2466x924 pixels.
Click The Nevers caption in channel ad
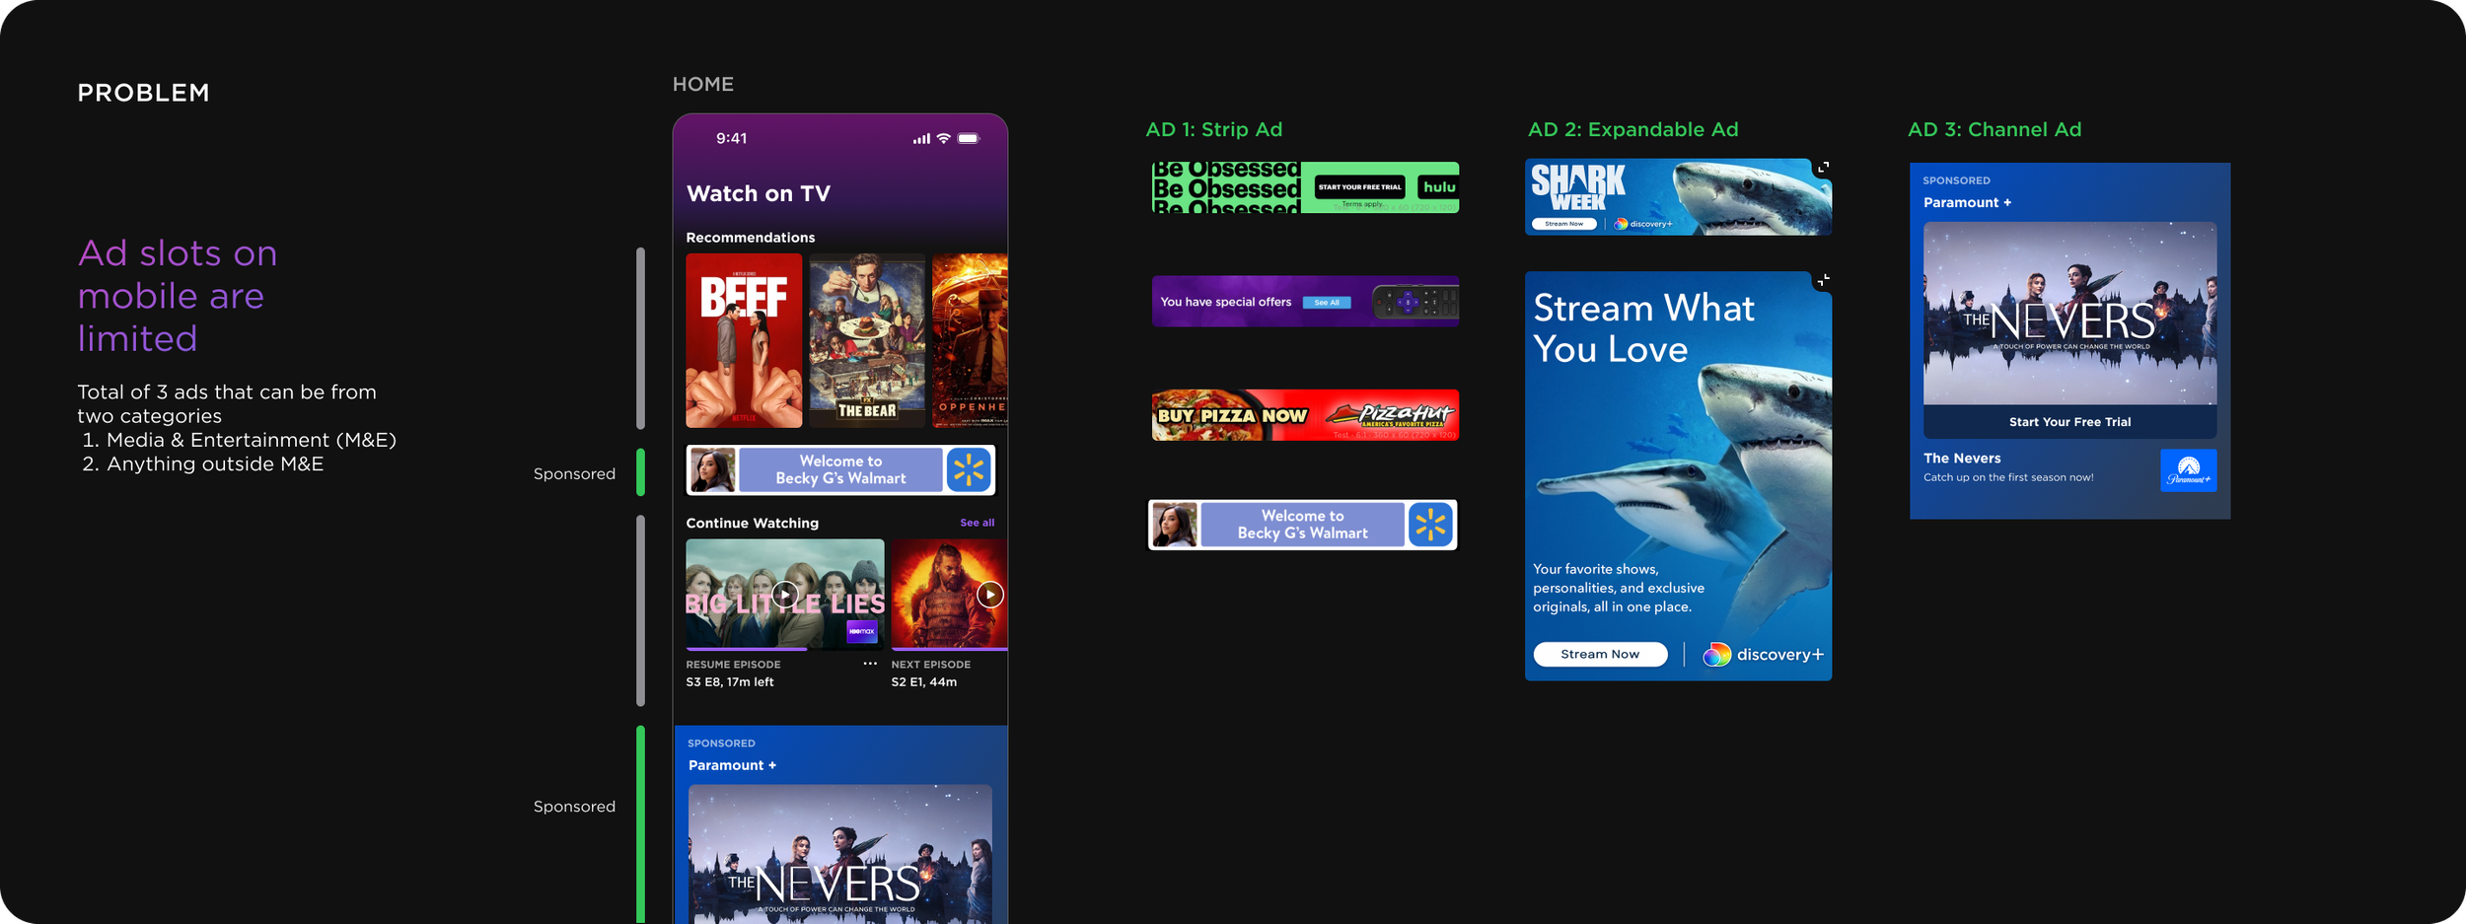(1962, 459)
